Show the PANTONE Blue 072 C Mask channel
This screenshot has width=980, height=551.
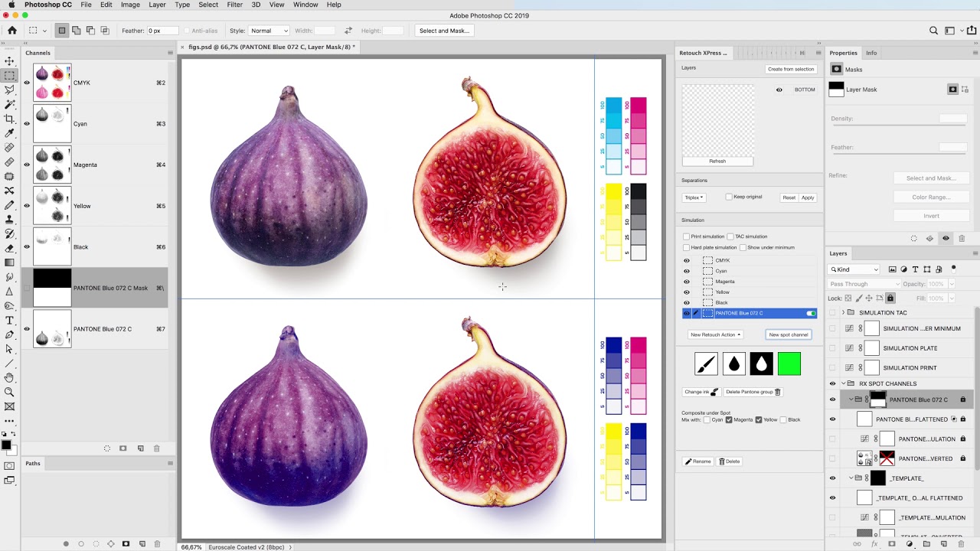[27, 288]
